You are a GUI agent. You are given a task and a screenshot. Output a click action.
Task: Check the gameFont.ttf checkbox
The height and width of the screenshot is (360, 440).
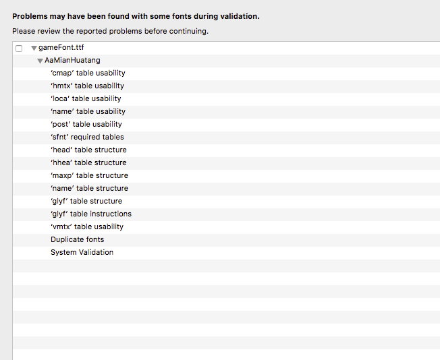19,48
